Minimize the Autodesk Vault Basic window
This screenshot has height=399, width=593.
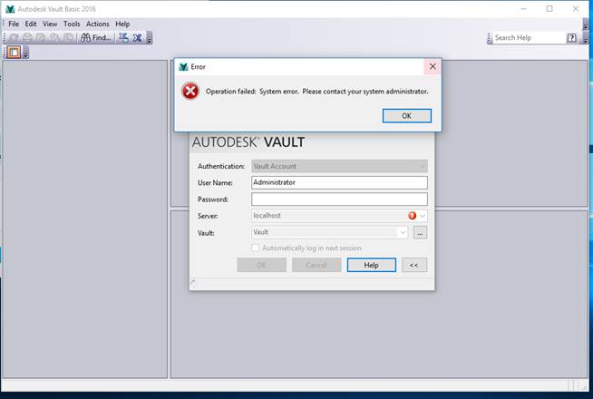(x=523, y=9)
